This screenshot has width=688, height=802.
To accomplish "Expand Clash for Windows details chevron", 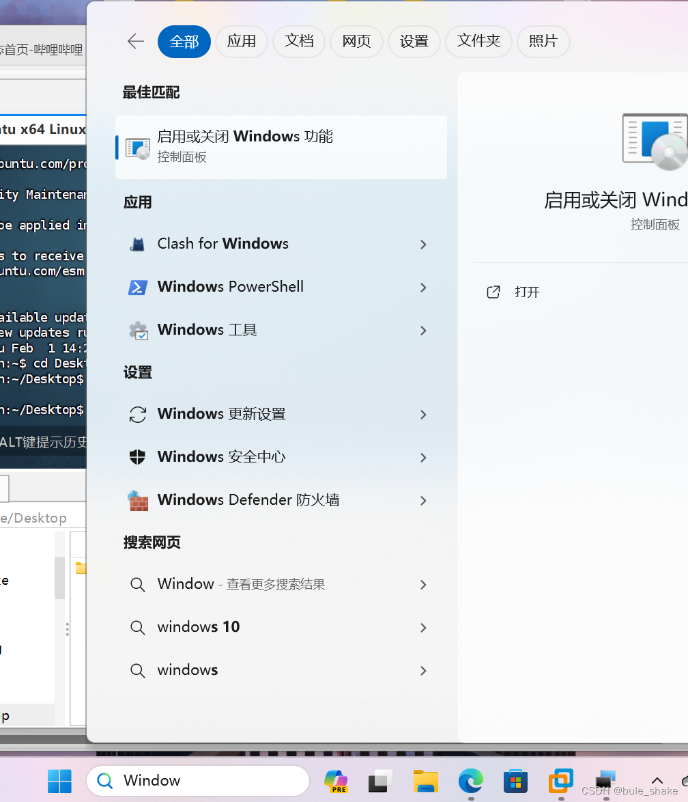I will pos(423,245).
